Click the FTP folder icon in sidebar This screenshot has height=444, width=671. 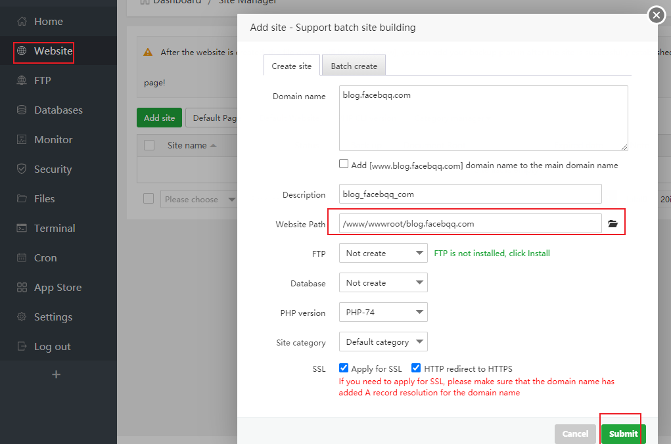(x=22, y=81)
